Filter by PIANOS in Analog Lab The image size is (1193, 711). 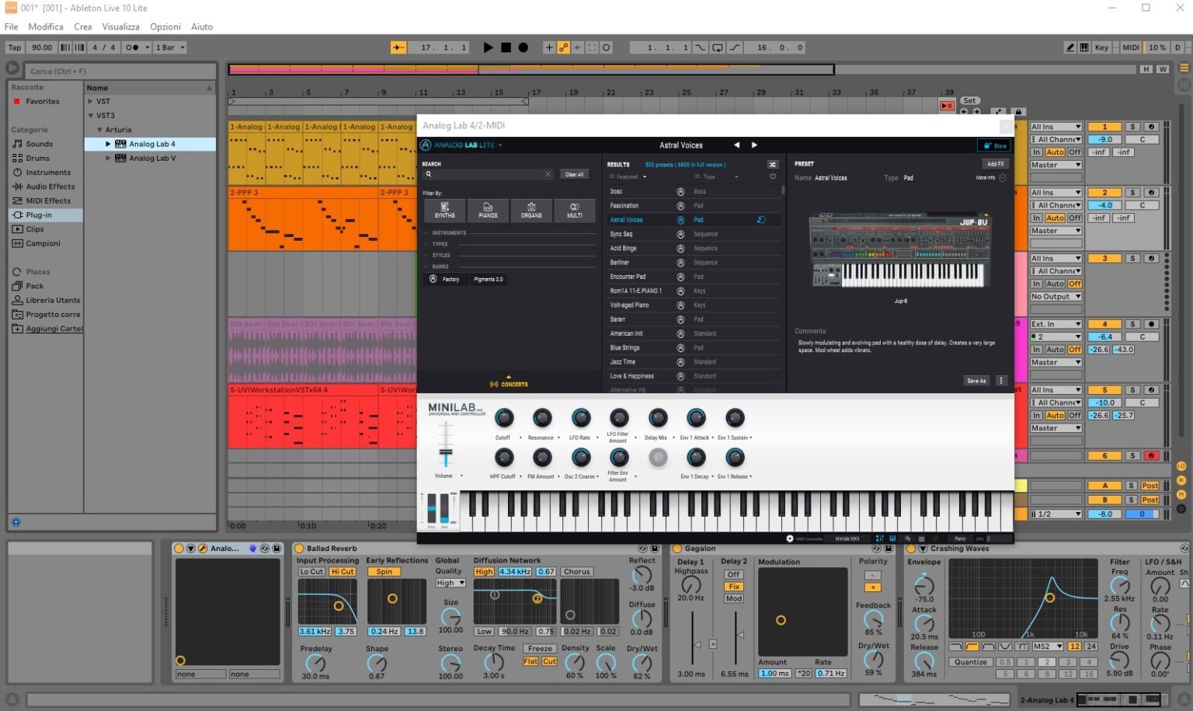[488, 210]
